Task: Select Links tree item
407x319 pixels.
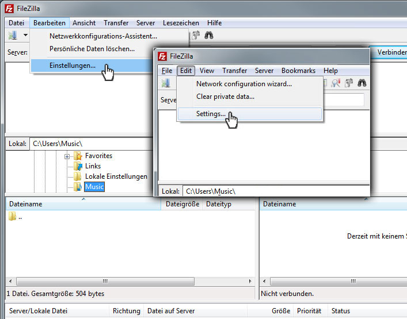Action: click(93, 166)
